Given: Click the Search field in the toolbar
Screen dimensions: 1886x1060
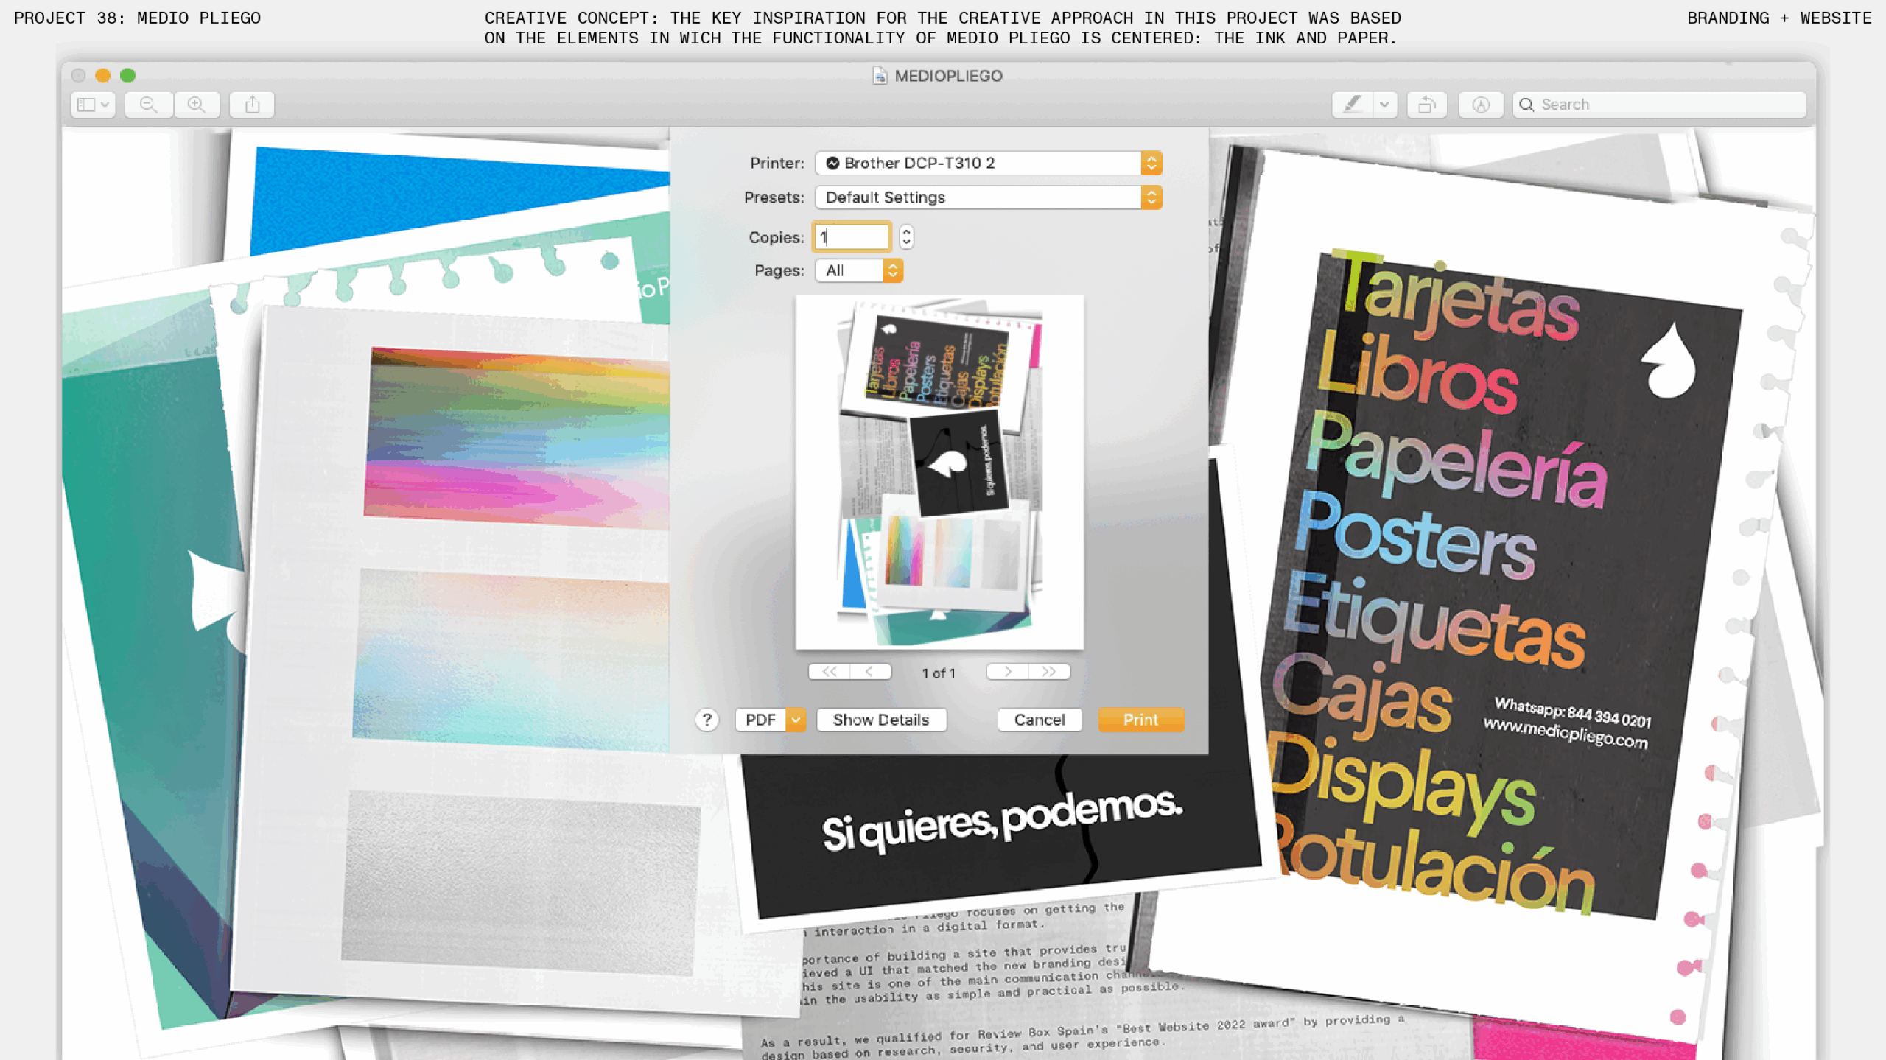Looking at the screenshot, I should [1659, 105].
